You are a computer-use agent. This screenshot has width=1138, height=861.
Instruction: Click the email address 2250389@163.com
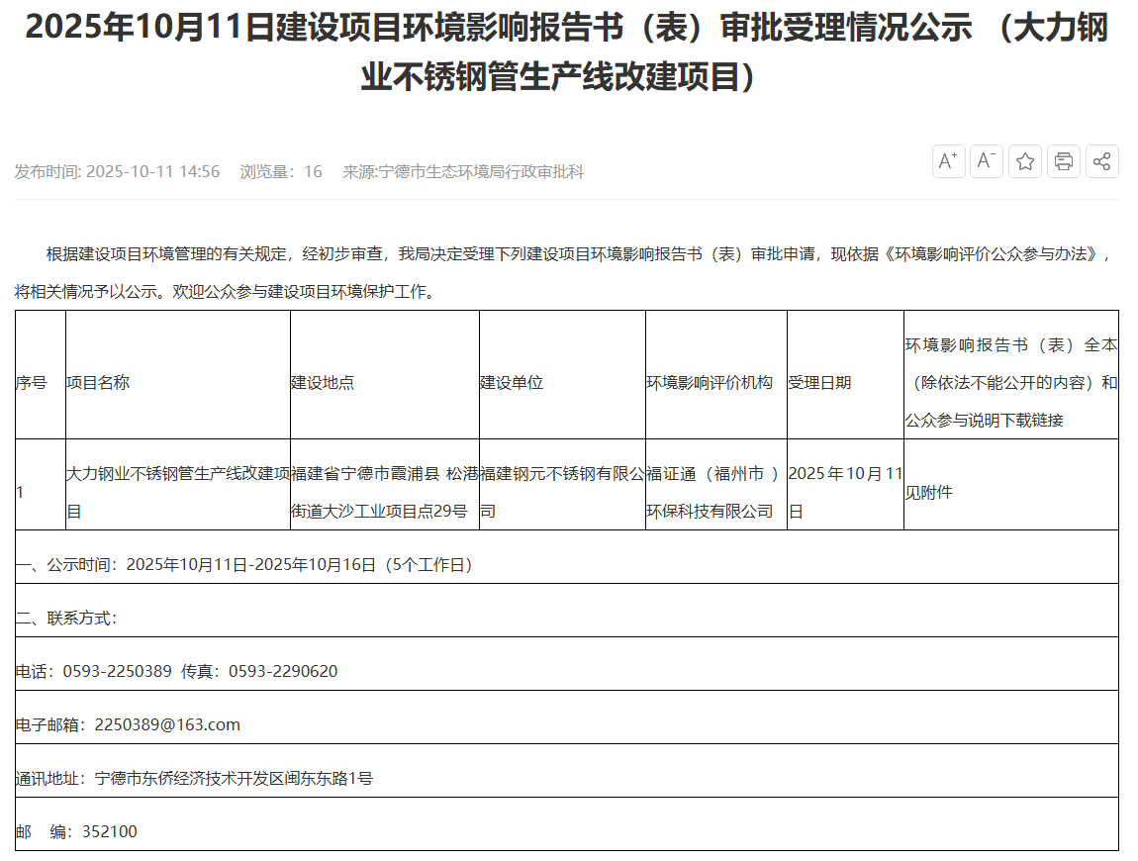click(x=167, y=725)
